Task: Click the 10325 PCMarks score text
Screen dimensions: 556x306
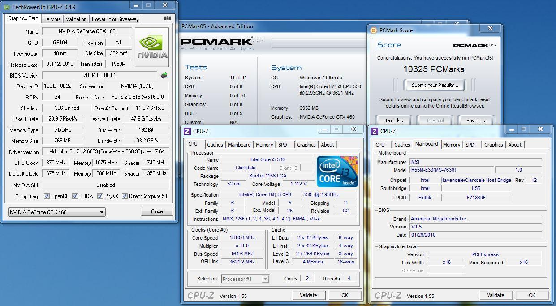Action: (434, 69)
